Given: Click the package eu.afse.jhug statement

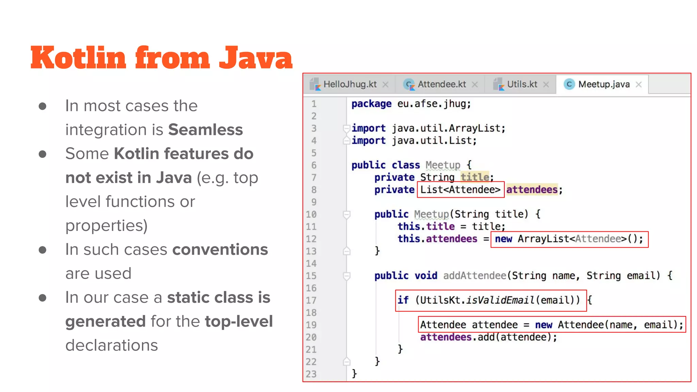Looking at the screenshot, I should [x=411, y=104].
